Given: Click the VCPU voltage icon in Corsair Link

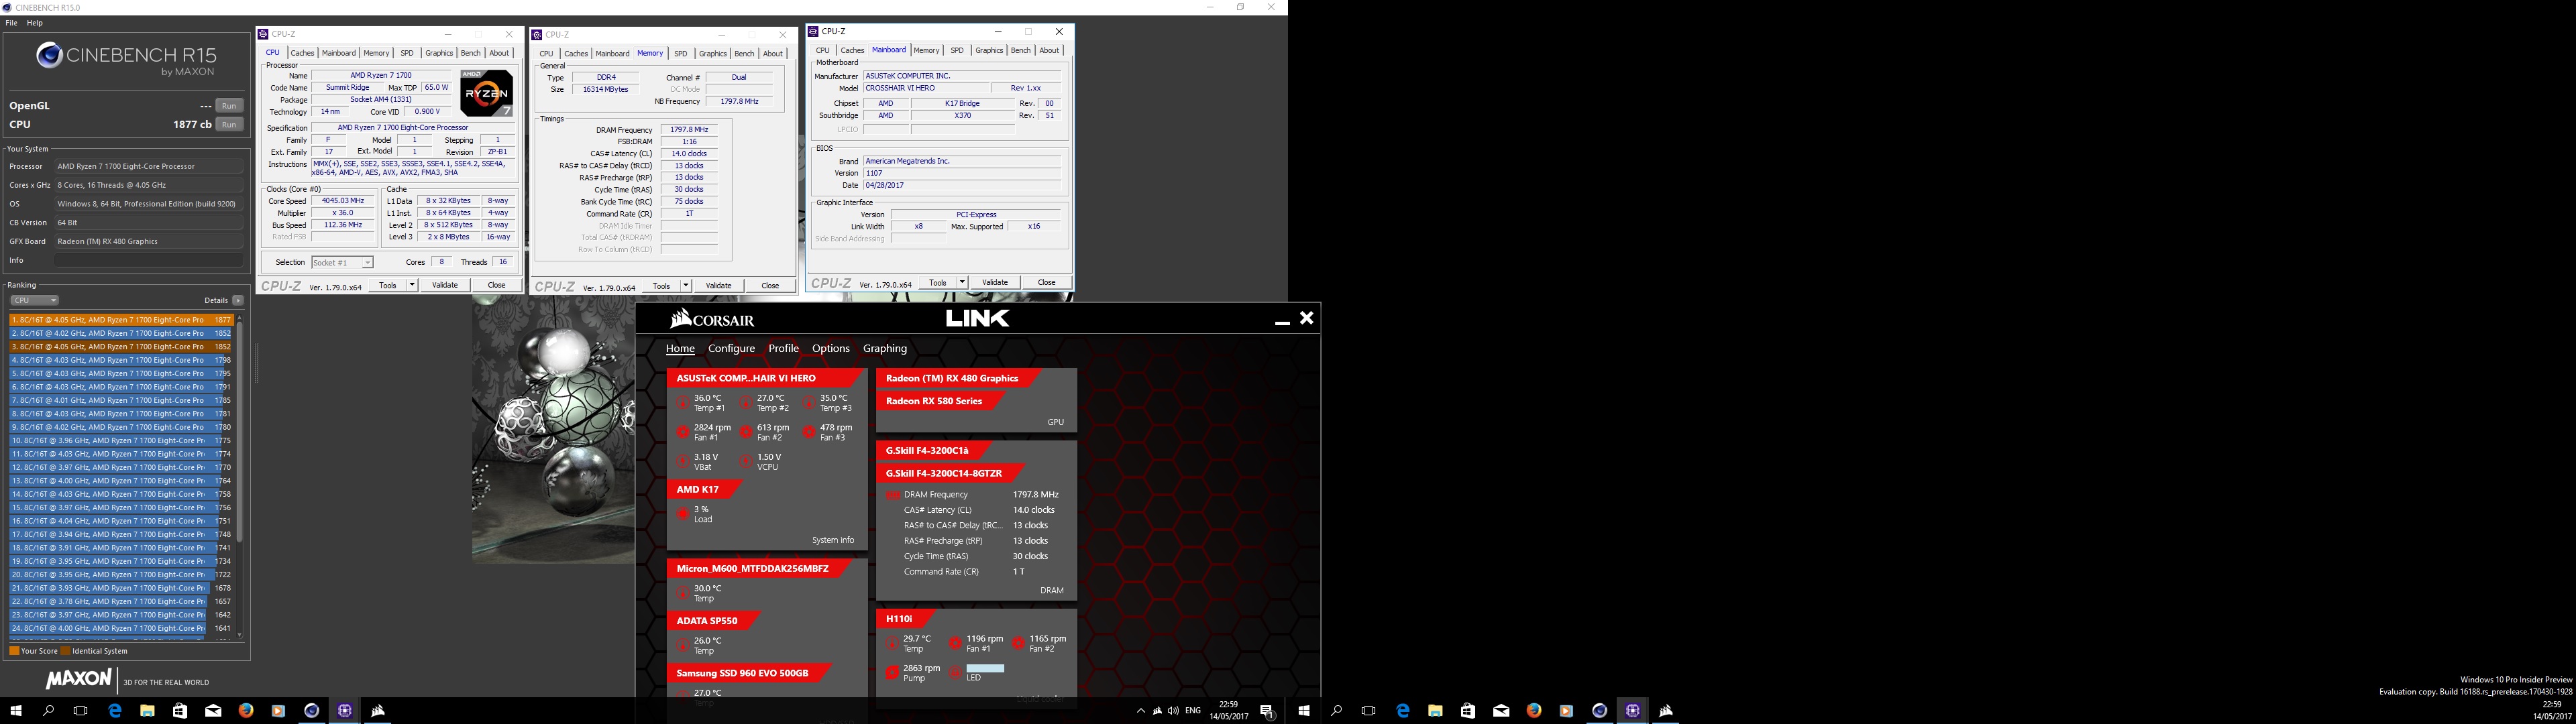Looking at the screenshot, I should click(746, 461).
